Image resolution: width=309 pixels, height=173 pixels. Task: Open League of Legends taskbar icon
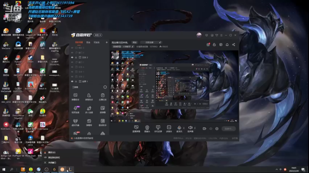click(x=70, y=170)
